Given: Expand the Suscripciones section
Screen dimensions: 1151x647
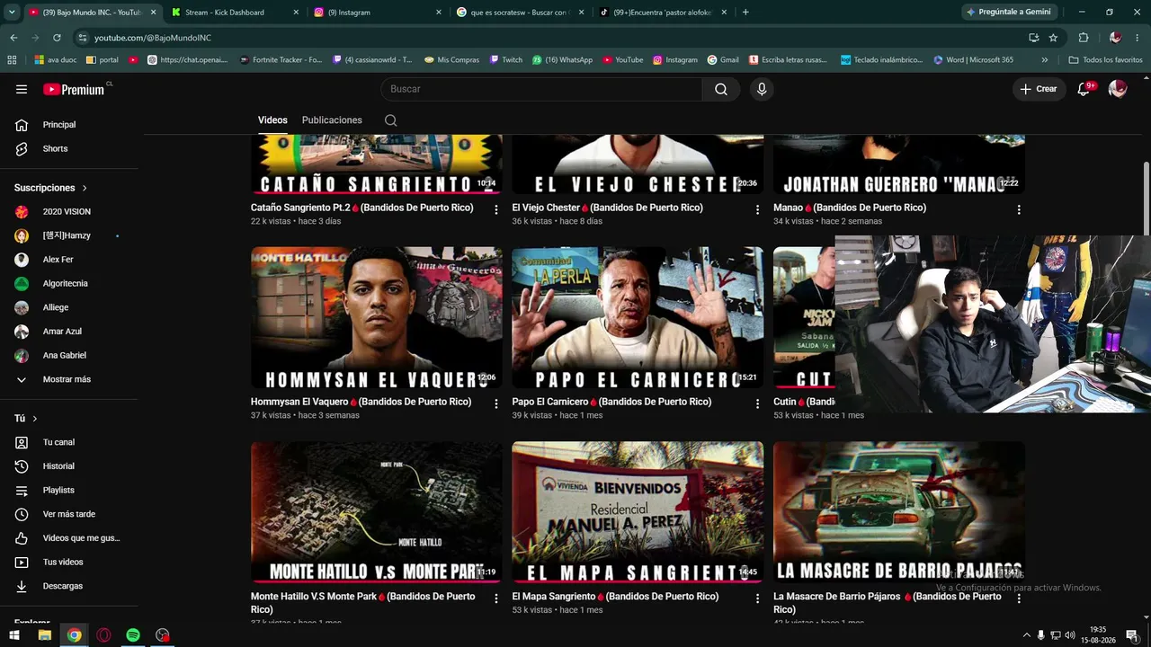Looking at the screenshot, I should pos(50,188).
